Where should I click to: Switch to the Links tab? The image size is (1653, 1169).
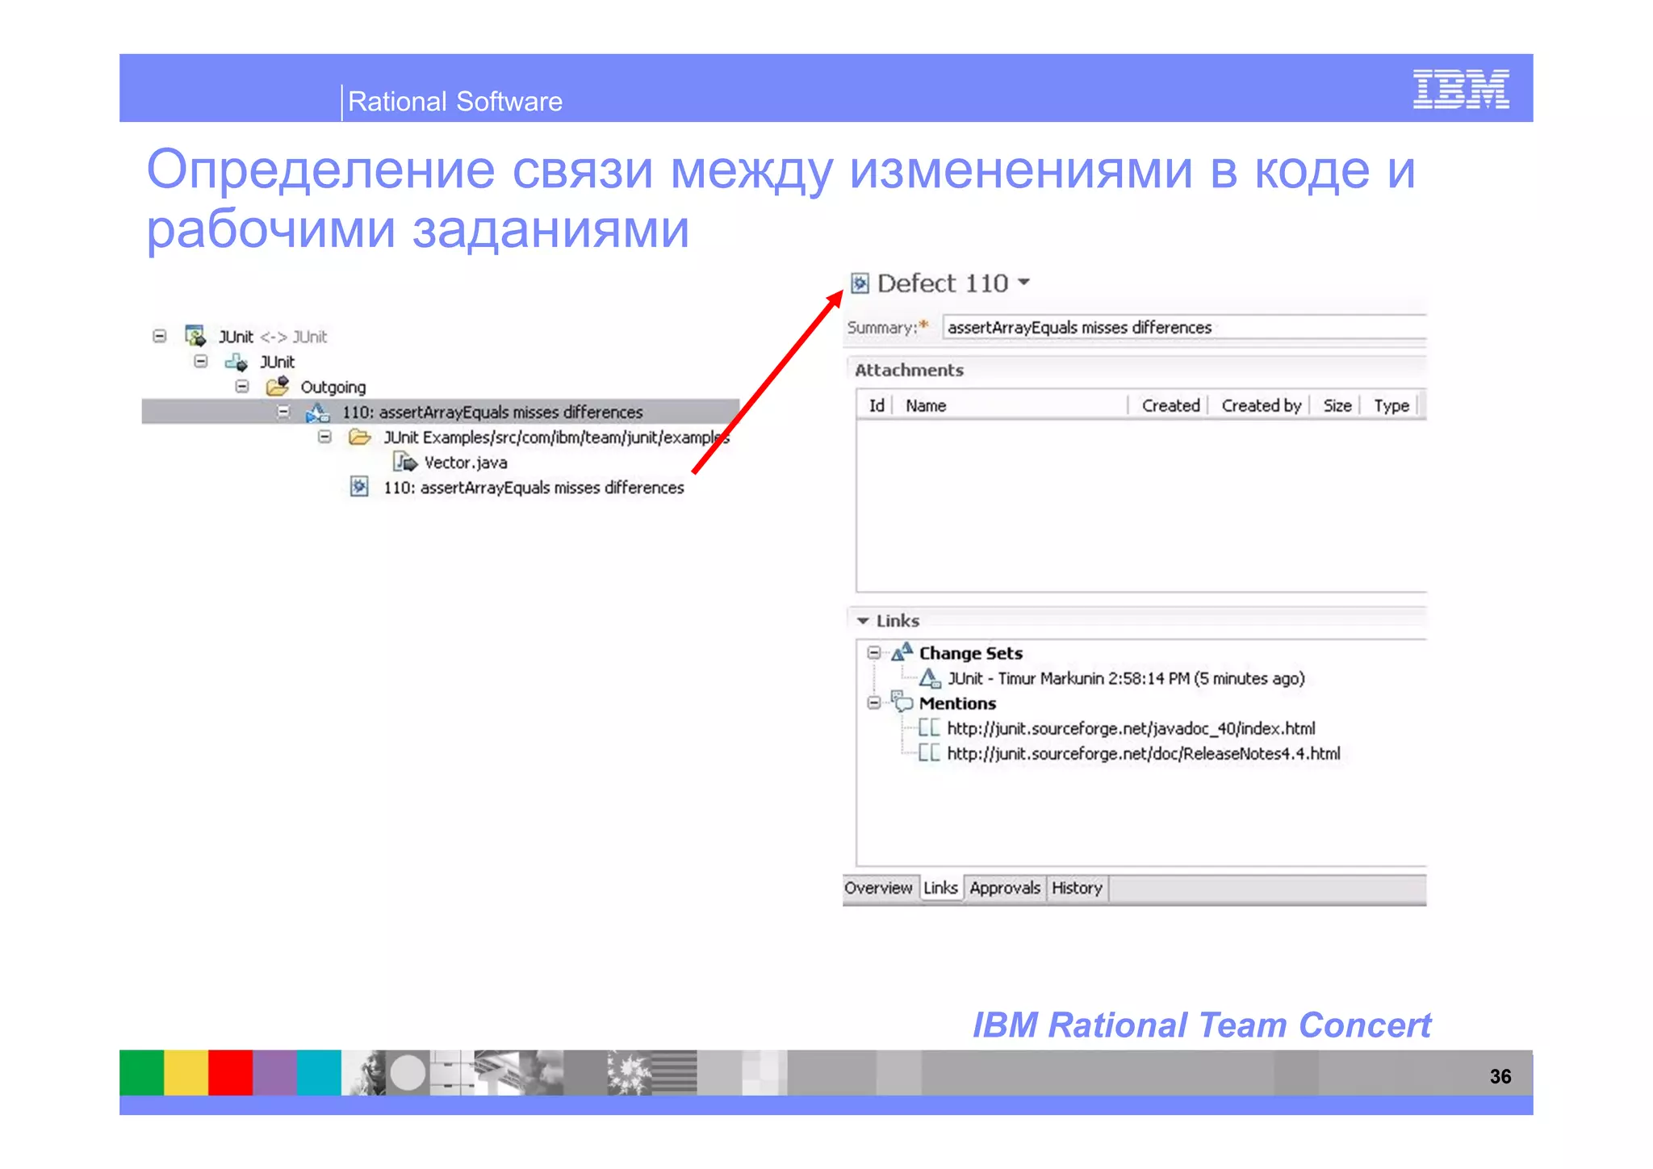[x=941, y=888]
